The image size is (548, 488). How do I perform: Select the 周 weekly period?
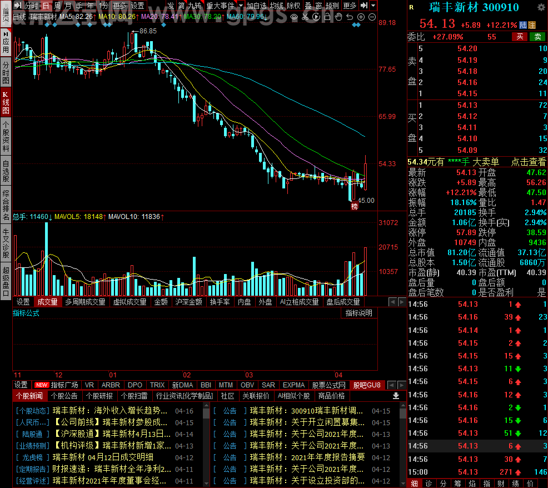pos(57,6)
